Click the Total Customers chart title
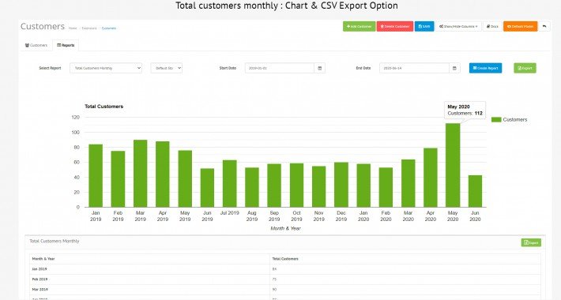 104,107
